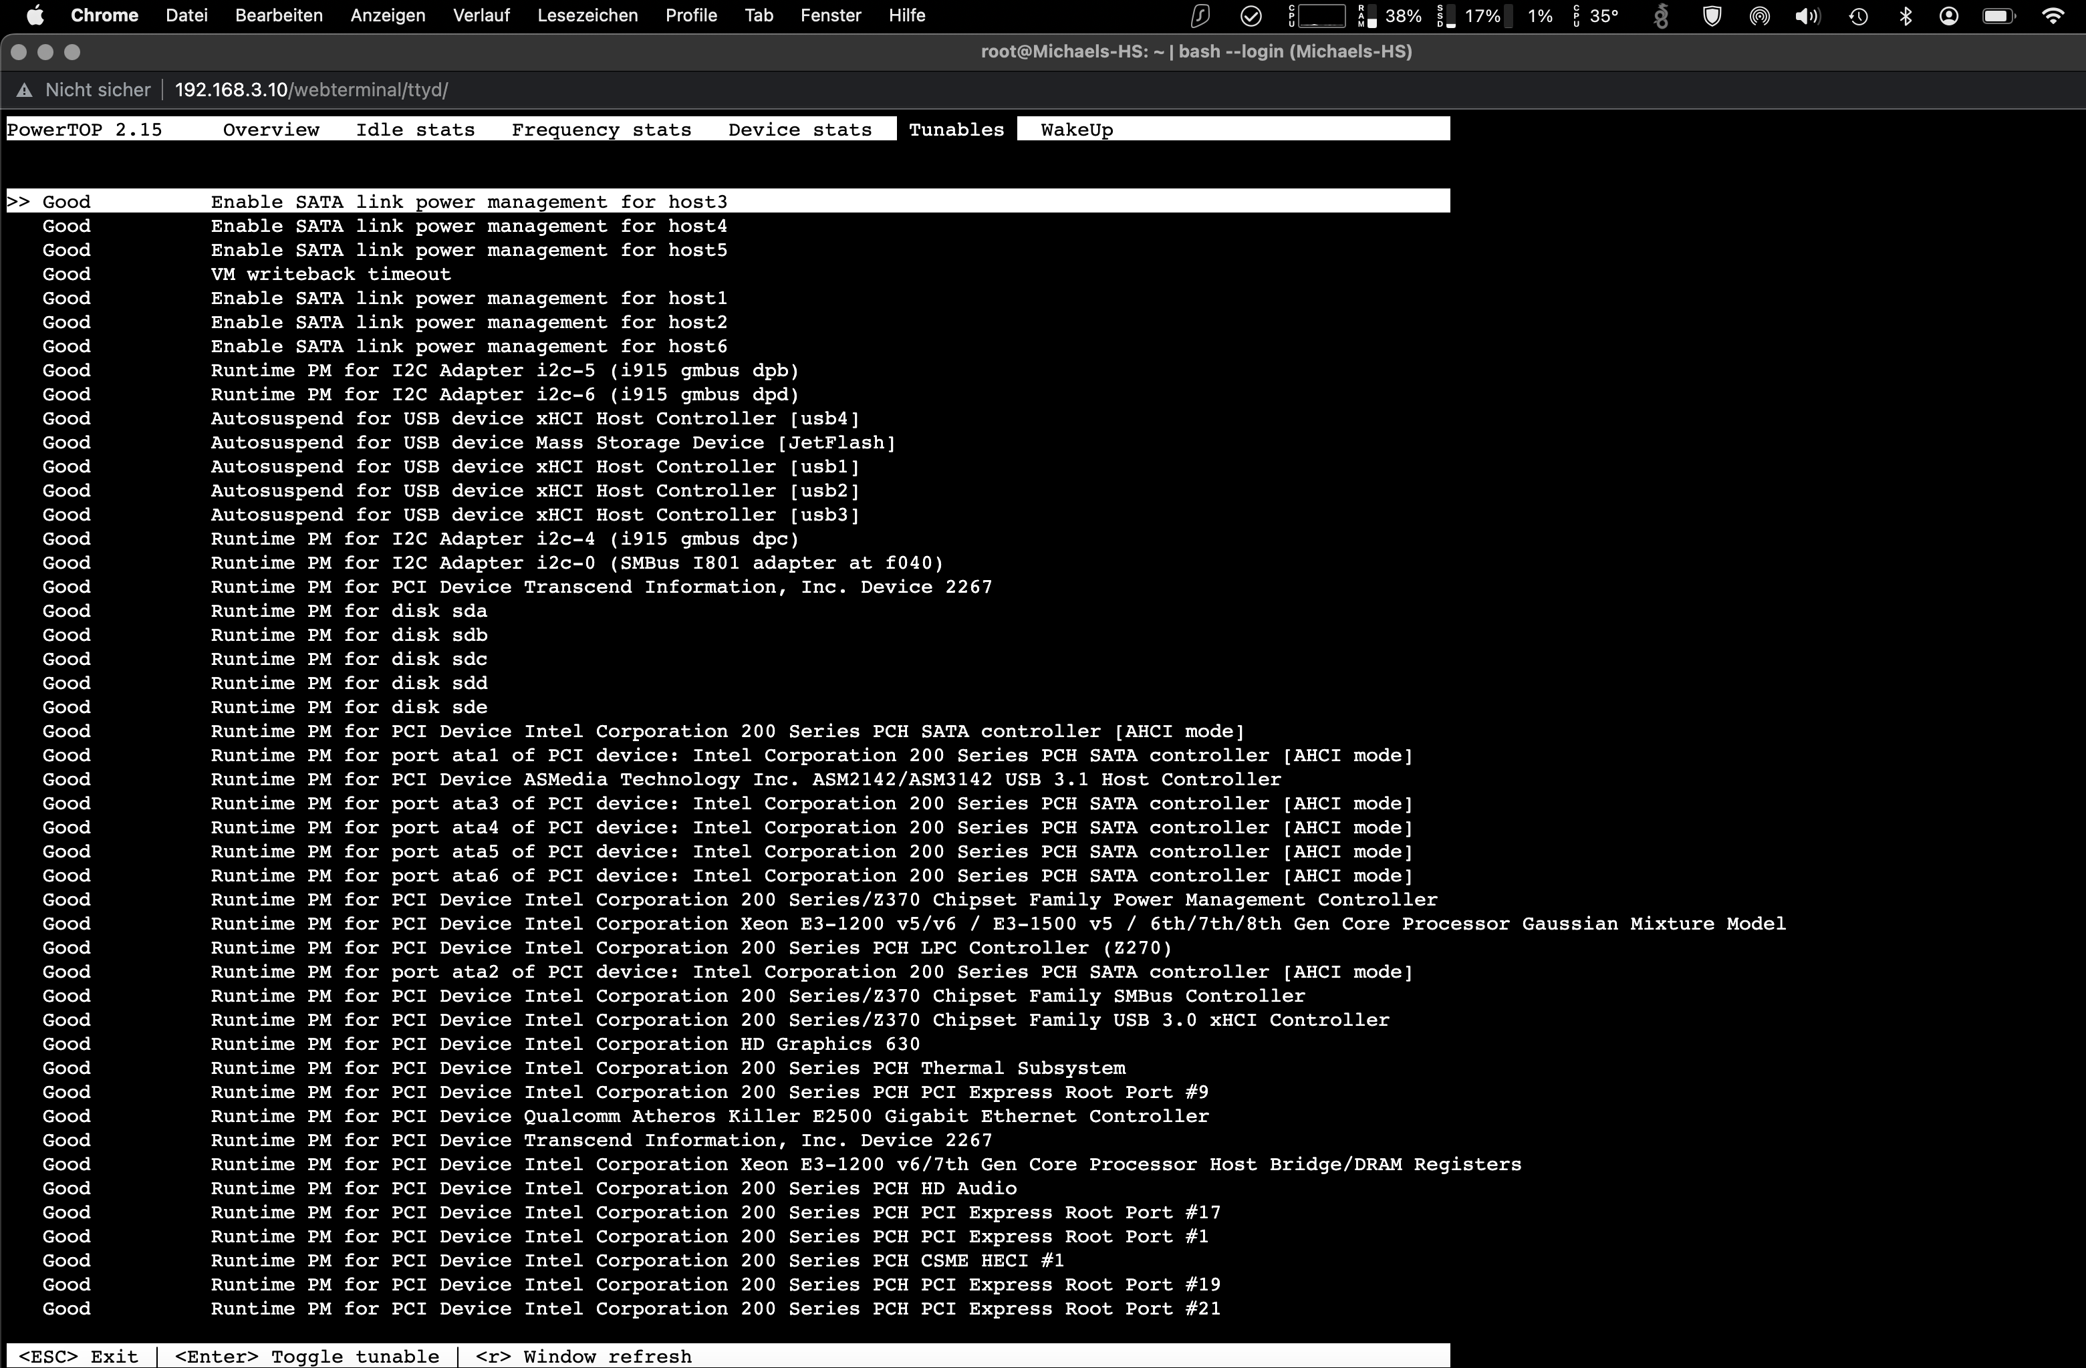This screenshot has width=2086, height=1368.
Task: Click the Wi-Fi status icon
Action: [2052, 16]
